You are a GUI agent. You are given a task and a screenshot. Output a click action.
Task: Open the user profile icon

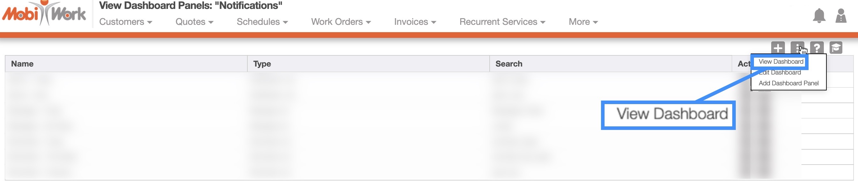841,16
